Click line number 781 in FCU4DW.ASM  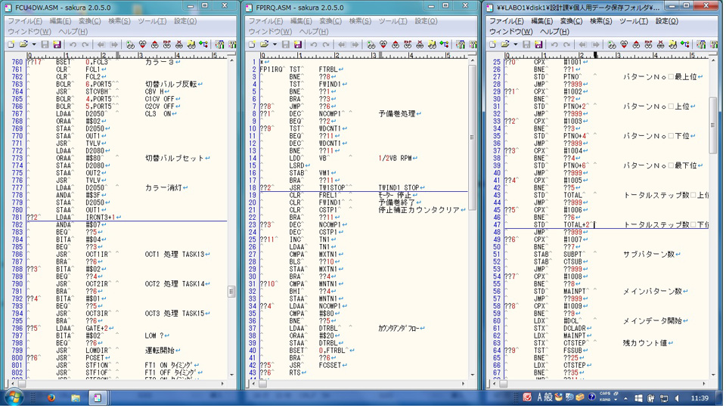point(17,218)
